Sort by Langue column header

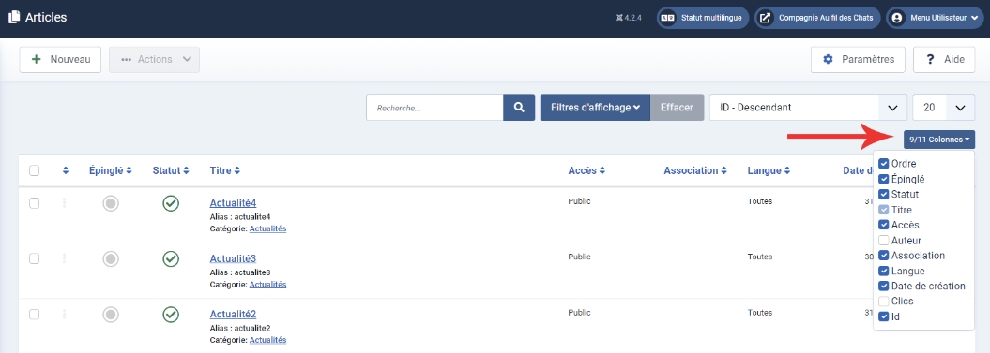point(769,170)
